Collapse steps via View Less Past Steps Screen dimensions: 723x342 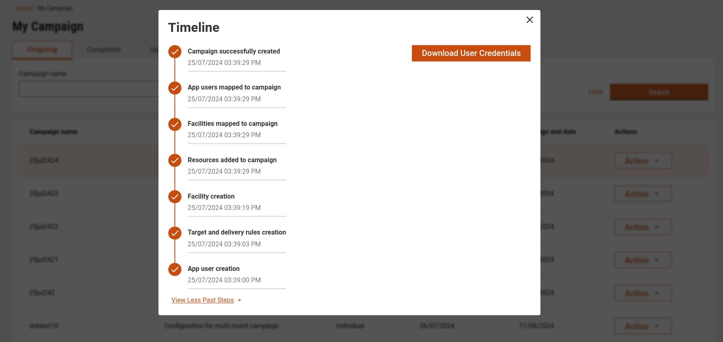(x=202, y=300)
